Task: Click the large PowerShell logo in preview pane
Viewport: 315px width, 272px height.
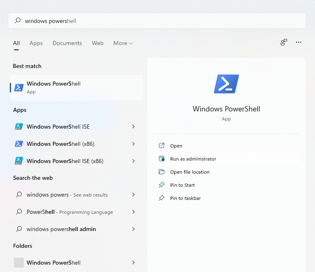Action: point(226,84)
